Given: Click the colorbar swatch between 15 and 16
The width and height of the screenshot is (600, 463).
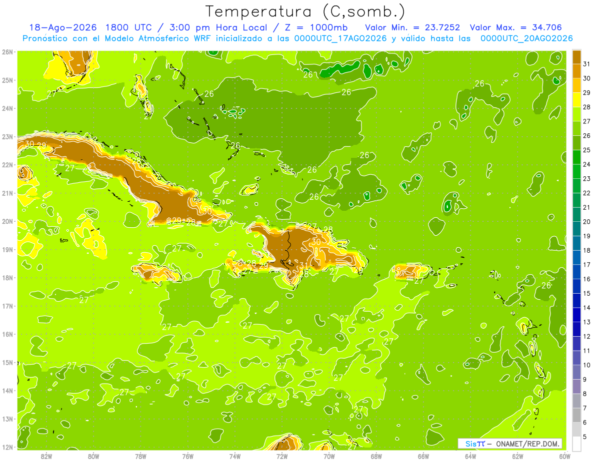Looking at the screenshot, I should click(x=576, y=286).
